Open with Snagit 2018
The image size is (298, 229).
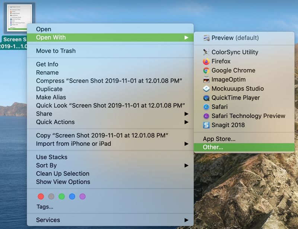244,125
